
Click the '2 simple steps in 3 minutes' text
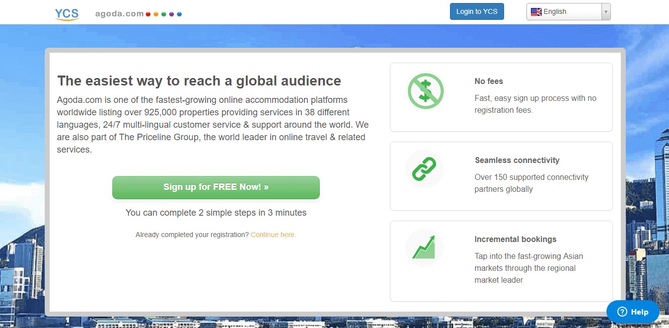click(216, 213)
